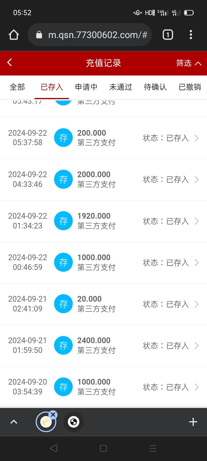Tap the deposit icon for 1920.000 record
Screen dimensions: 207x461
(x=63, y=221)
